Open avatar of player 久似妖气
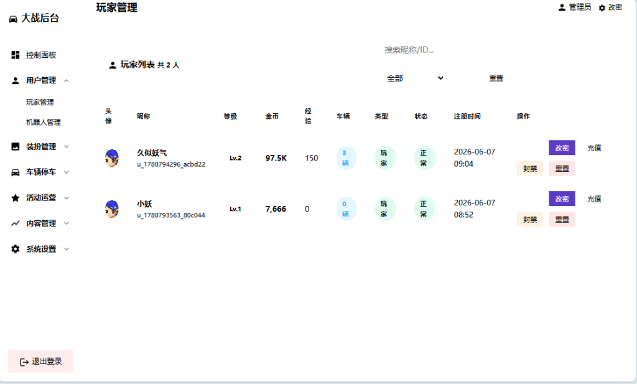Viewport: 637px width, 384px height. click(112, 158)
